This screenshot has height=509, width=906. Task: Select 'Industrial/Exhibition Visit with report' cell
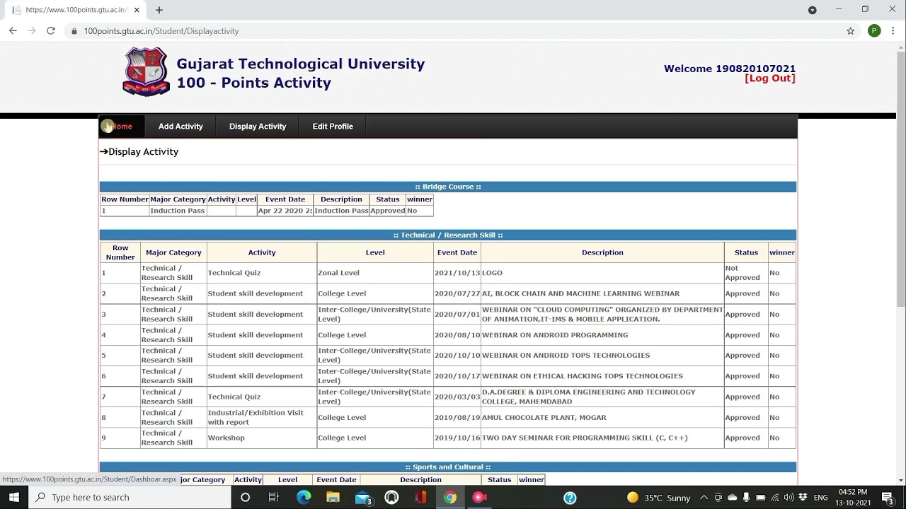click(x=262, y=417)
